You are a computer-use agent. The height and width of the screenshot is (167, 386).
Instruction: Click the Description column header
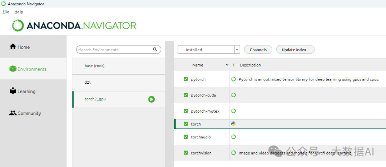pyautogui.click(x=250, y=65)
